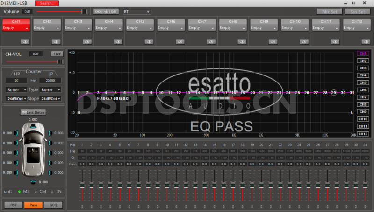Image resolution: width=374 pixels, height=212 pixels.
Task: Select the CH4 channel tab
Action: pyautogui.click(x=109, y=21)
